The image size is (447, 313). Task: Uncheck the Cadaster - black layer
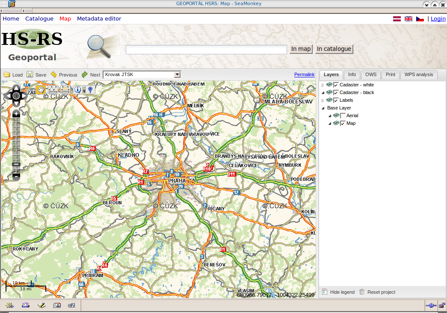coord(336,93)
